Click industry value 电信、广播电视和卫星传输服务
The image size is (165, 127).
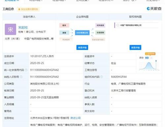(x=128, y=84)
